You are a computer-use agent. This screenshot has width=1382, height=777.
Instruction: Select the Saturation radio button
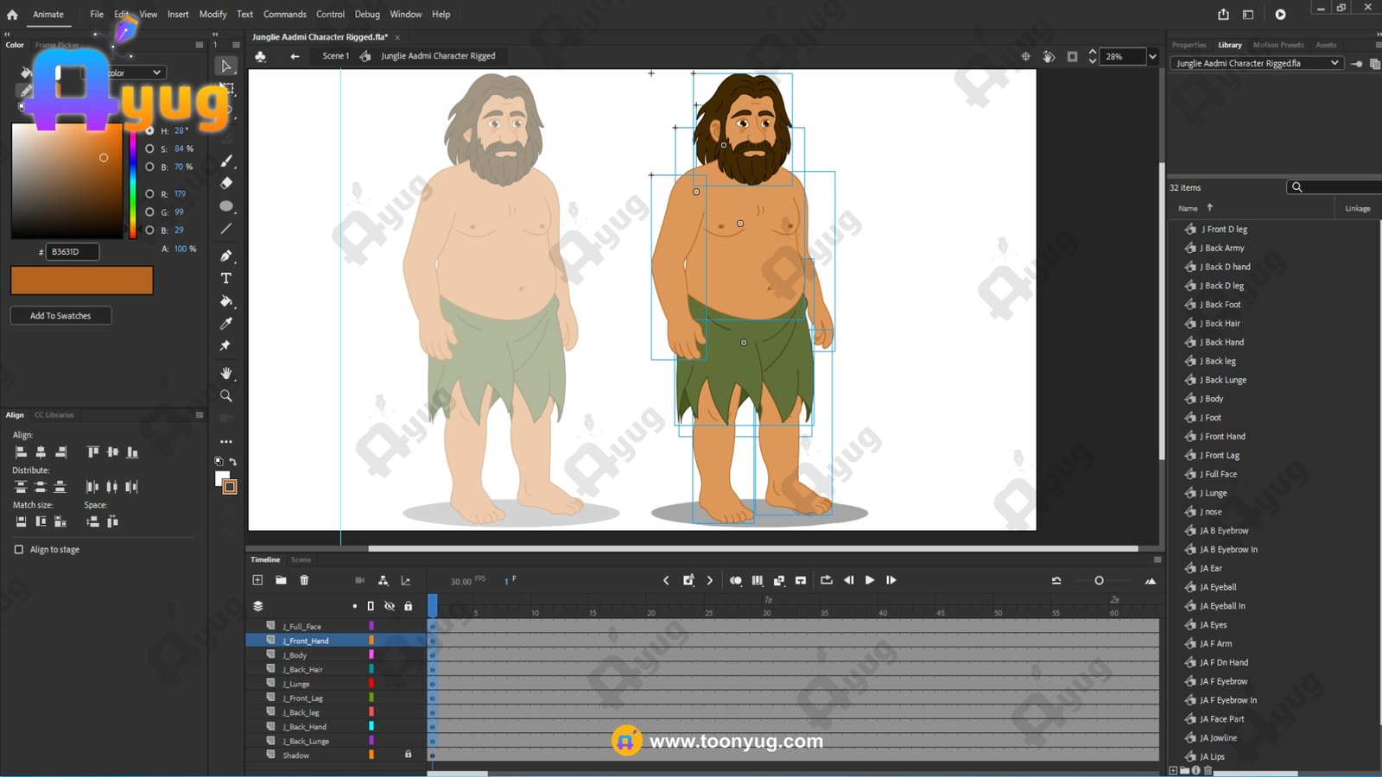(x=149, y=148)
